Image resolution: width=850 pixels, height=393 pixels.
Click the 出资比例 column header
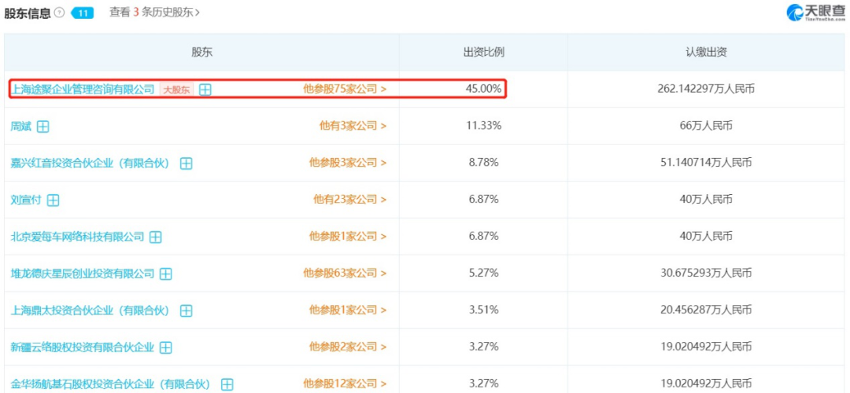click(x=483, y=53)
